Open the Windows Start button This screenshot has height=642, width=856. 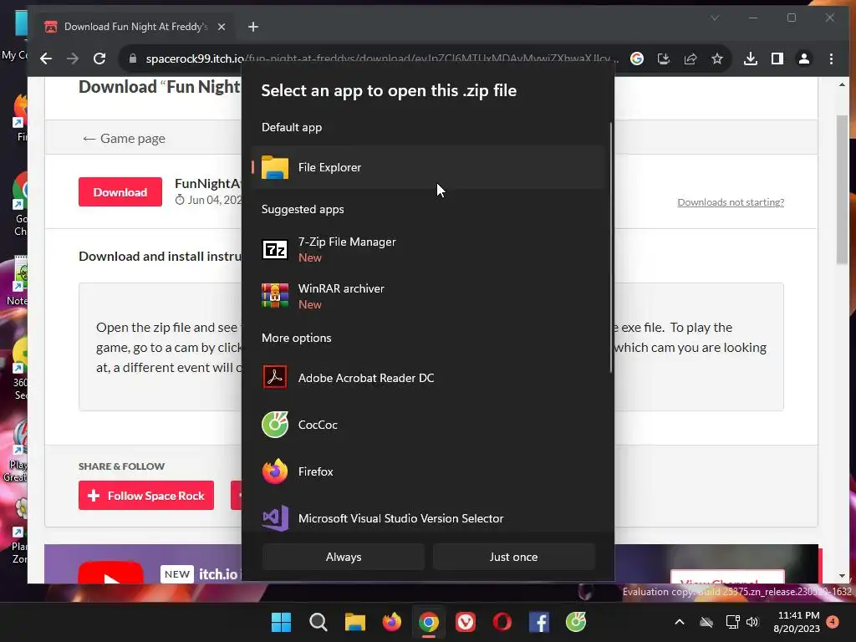281,622
